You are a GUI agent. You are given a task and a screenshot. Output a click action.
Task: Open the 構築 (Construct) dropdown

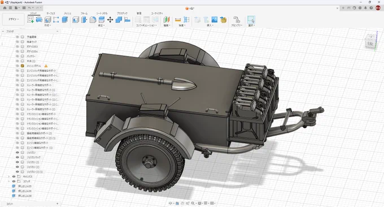point(167,25)
